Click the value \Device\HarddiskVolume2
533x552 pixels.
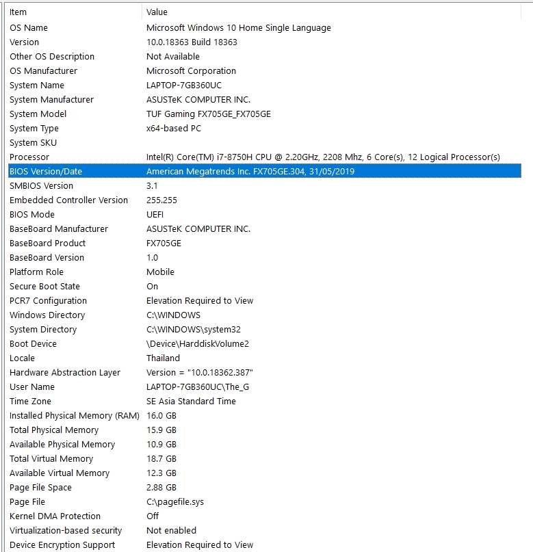[198, 344]
